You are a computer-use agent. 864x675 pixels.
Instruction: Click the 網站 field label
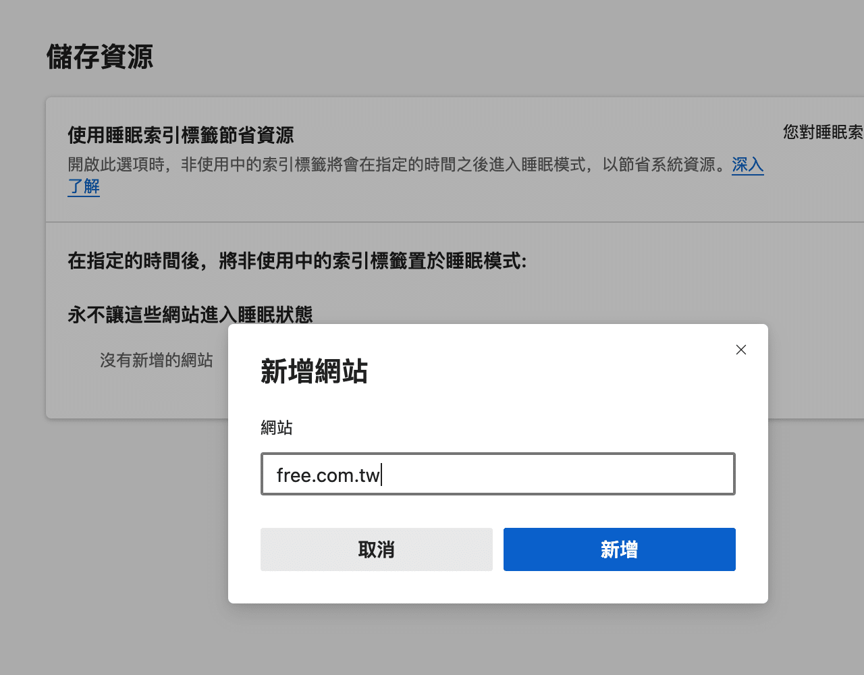tap(277, 427)
